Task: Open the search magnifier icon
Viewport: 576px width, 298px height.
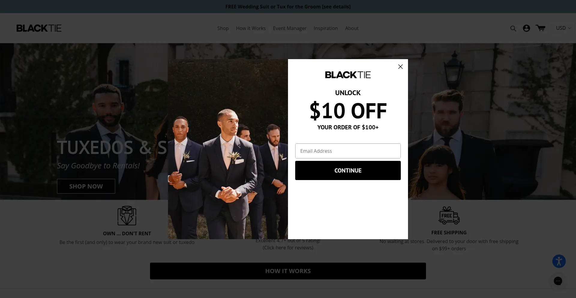Action: pos(513,29)
